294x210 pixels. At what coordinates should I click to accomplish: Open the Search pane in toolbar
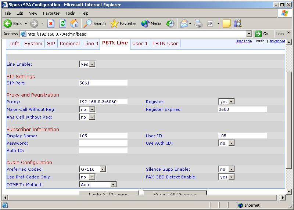(x=95, y=23)
